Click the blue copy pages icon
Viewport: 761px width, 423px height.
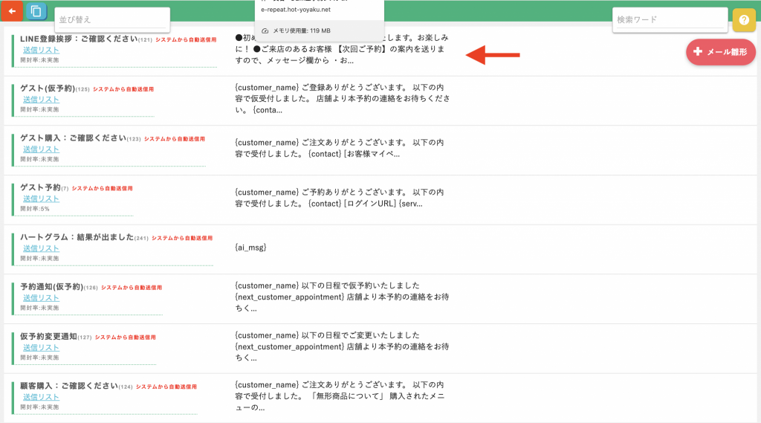point(36,10)
